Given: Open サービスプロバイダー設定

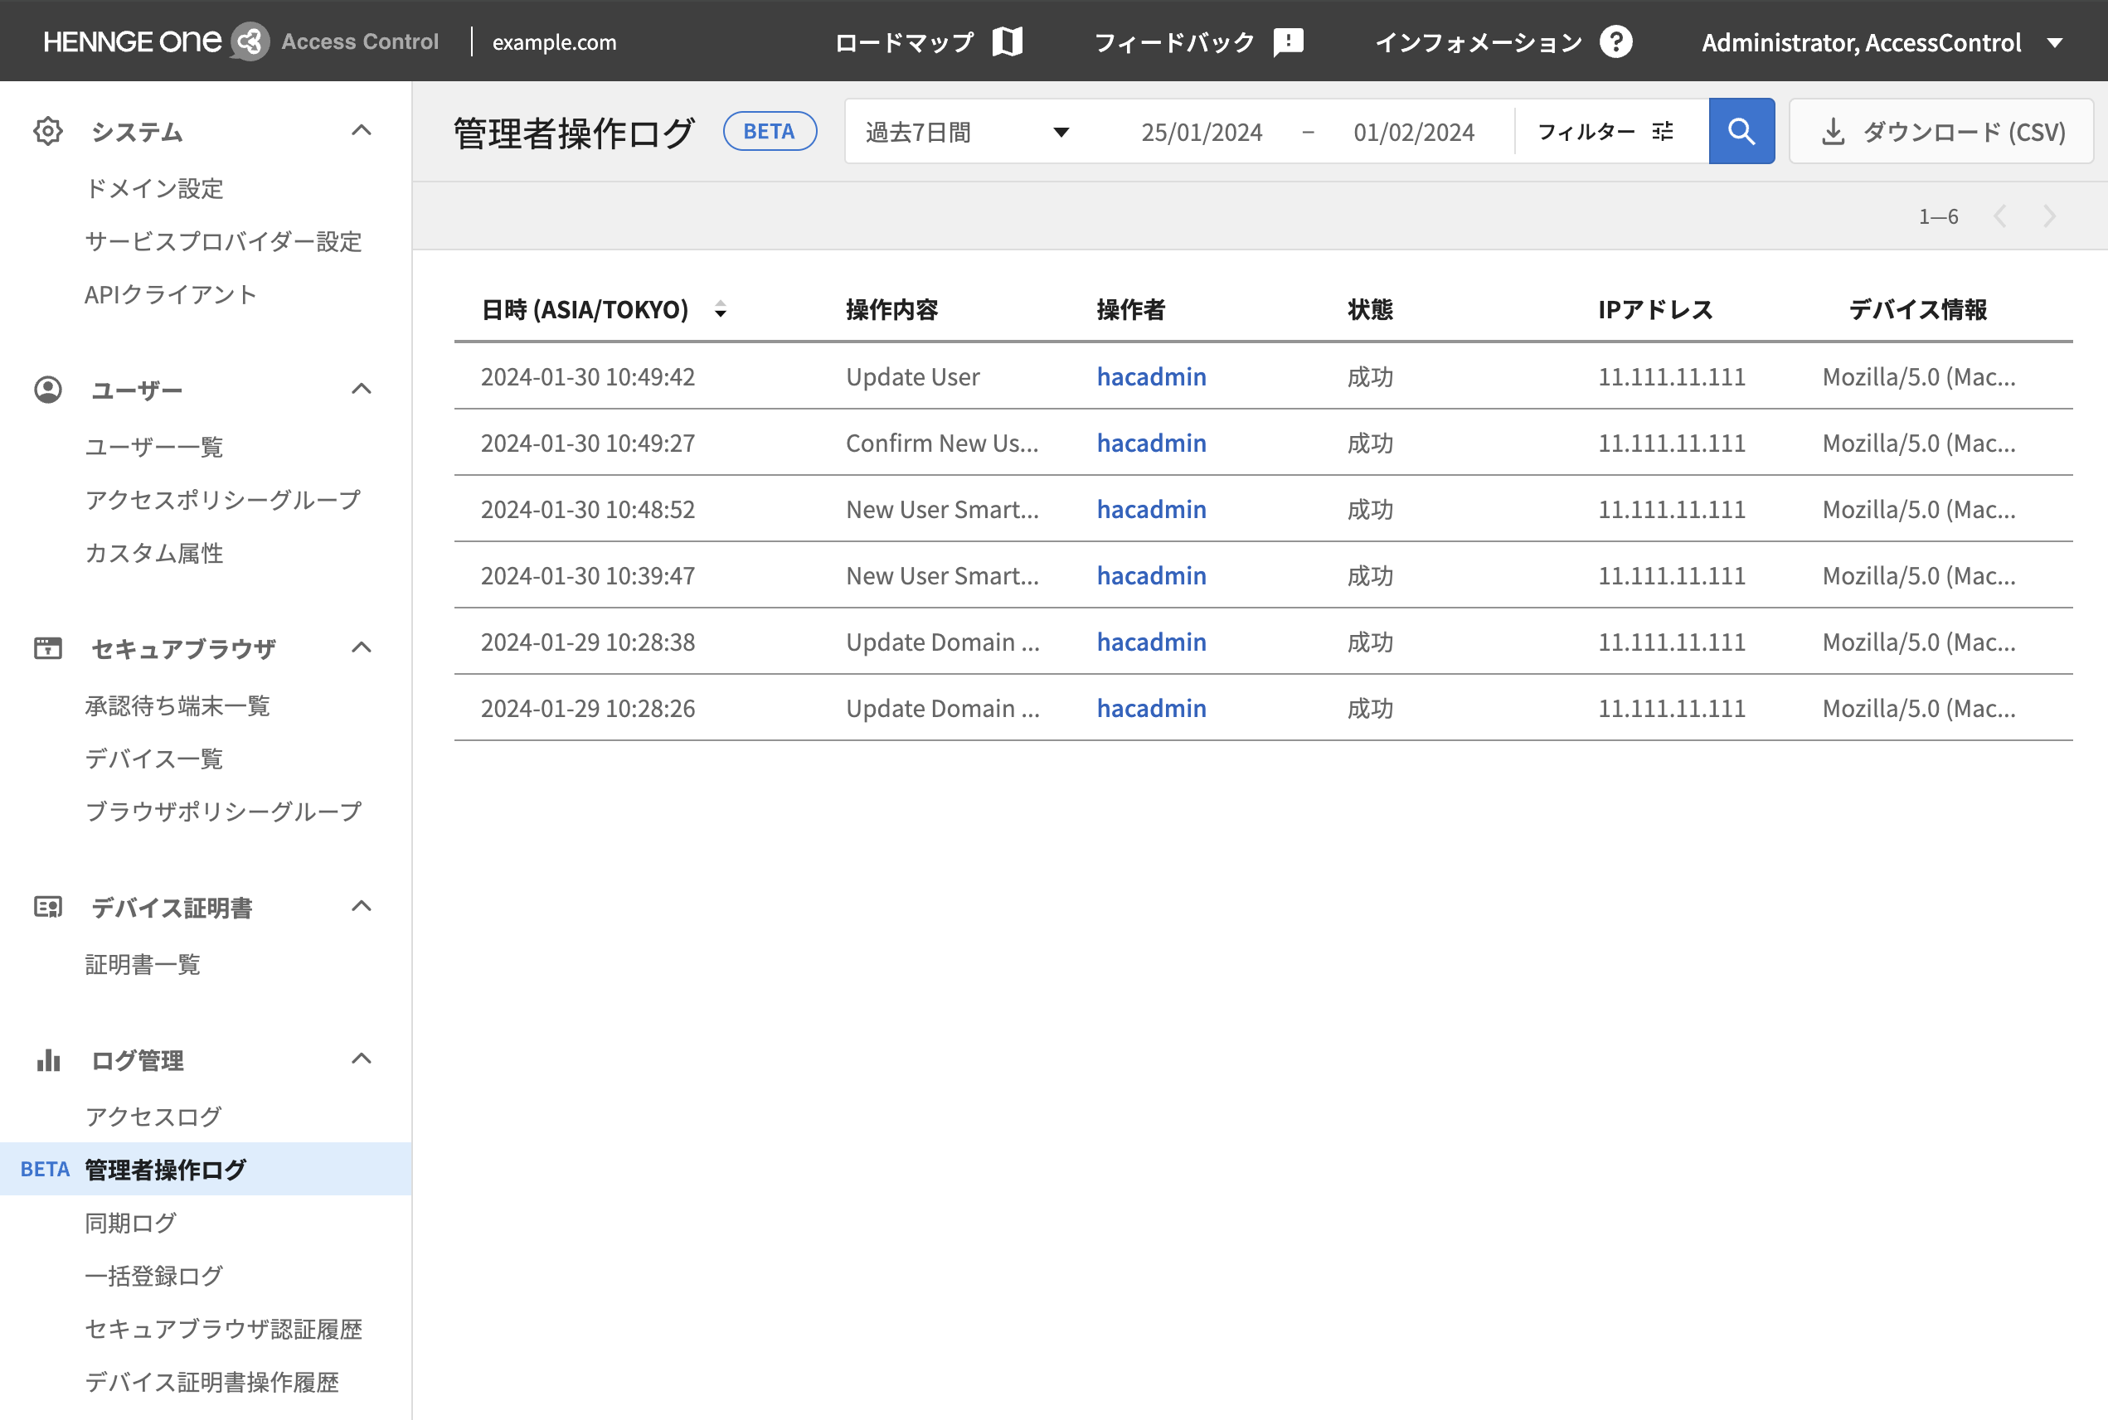Looking at the screenshot, I should coord(223,242).
